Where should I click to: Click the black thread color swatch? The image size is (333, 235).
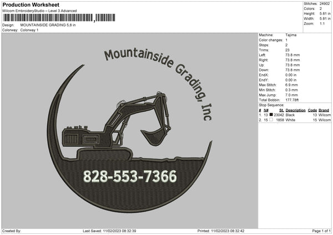coord(271,115)
